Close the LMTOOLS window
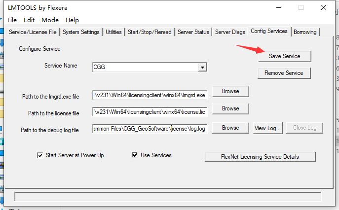The image size is (339, 210). click(324, 7)
